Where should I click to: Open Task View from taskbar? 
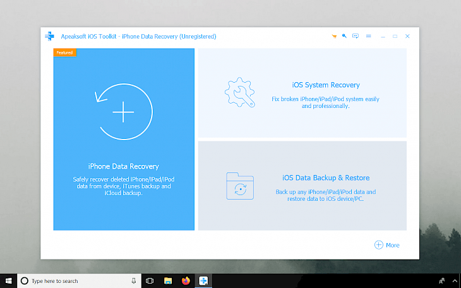point(150,281)
